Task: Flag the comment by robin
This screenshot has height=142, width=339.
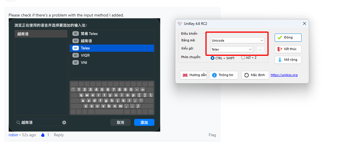Action: pos(212,135)
